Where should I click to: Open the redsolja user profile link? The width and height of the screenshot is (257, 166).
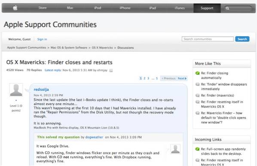point(41,89)
